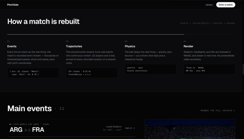Open the Library link
This screenshot has height=139, width=244.
point(209,5)
